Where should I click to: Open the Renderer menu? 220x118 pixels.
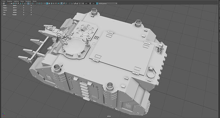(x=28, y=1)
